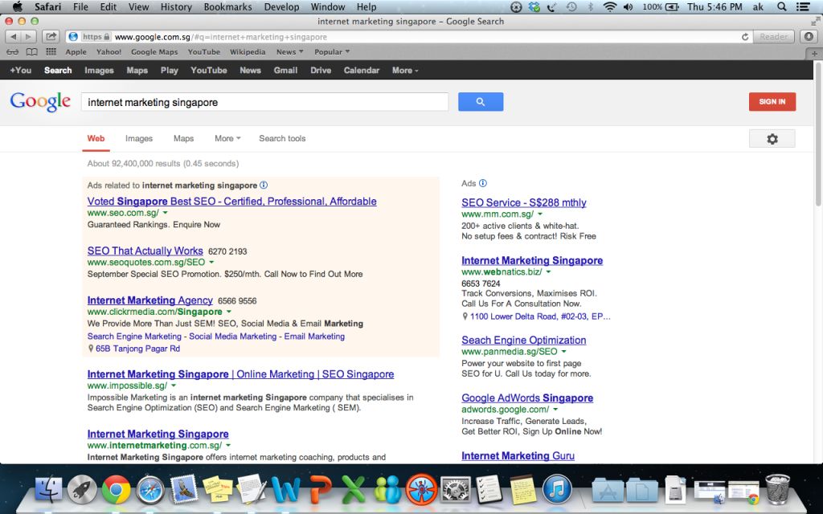Expand arrow next to www.impossible.sg/

174,386
